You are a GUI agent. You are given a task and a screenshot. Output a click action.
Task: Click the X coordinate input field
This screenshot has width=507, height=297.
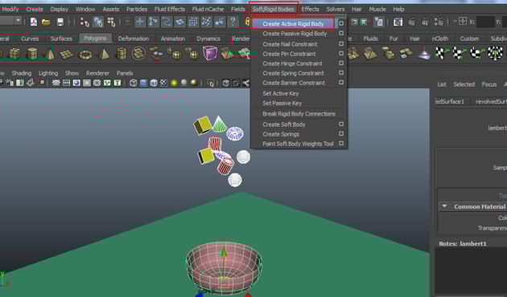click(x=485, y=22)
